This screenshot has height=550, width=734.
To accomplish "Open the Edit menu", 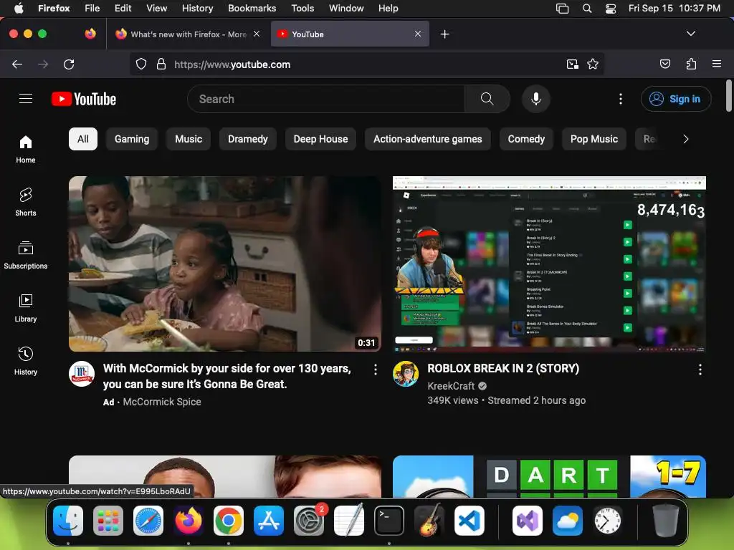I will [x=123, y=8].
